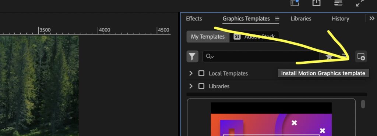
Task: Select the My Templates button
Action: [x=208, y=37]
